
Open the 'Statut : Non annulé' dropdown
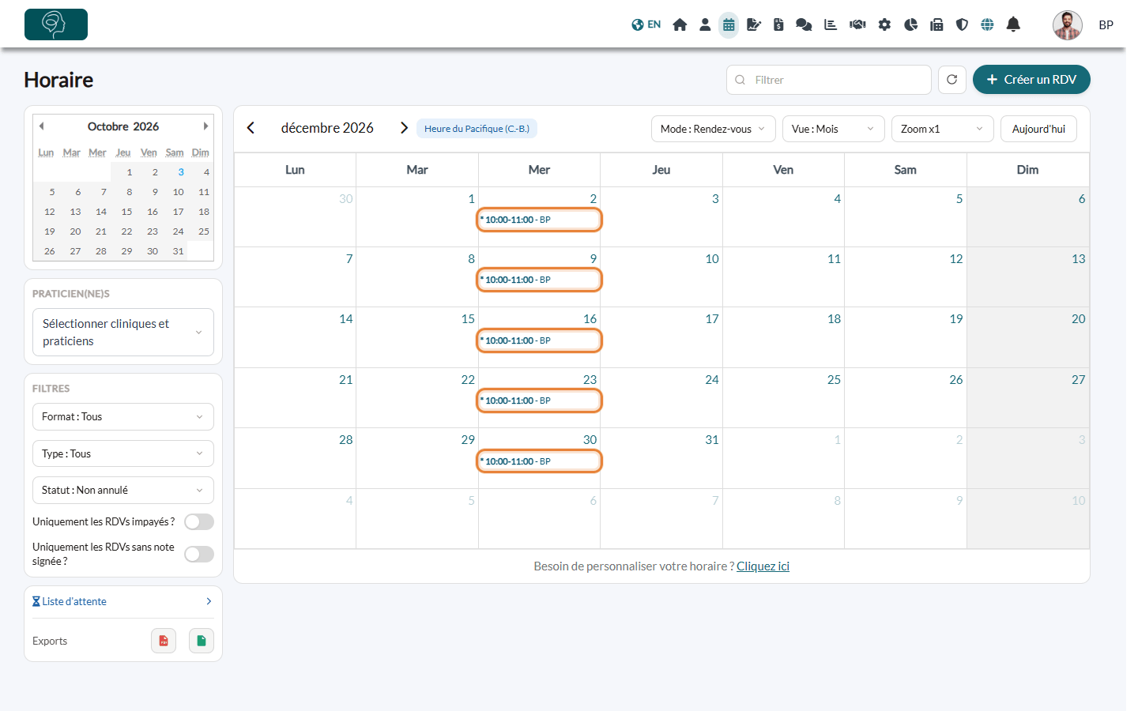coord(123,491)
